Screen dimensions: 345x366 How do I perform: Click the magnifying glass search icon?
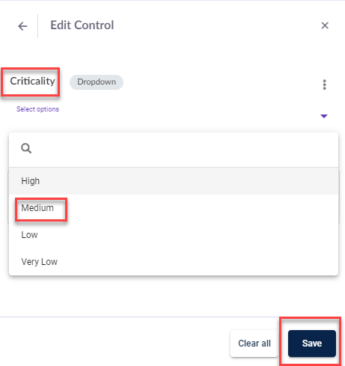pos(26,148)
